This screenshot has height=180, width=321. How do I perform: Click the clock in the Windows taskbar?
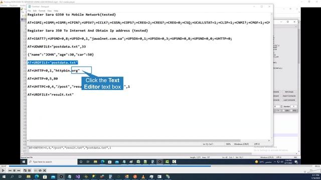point(315,176)
